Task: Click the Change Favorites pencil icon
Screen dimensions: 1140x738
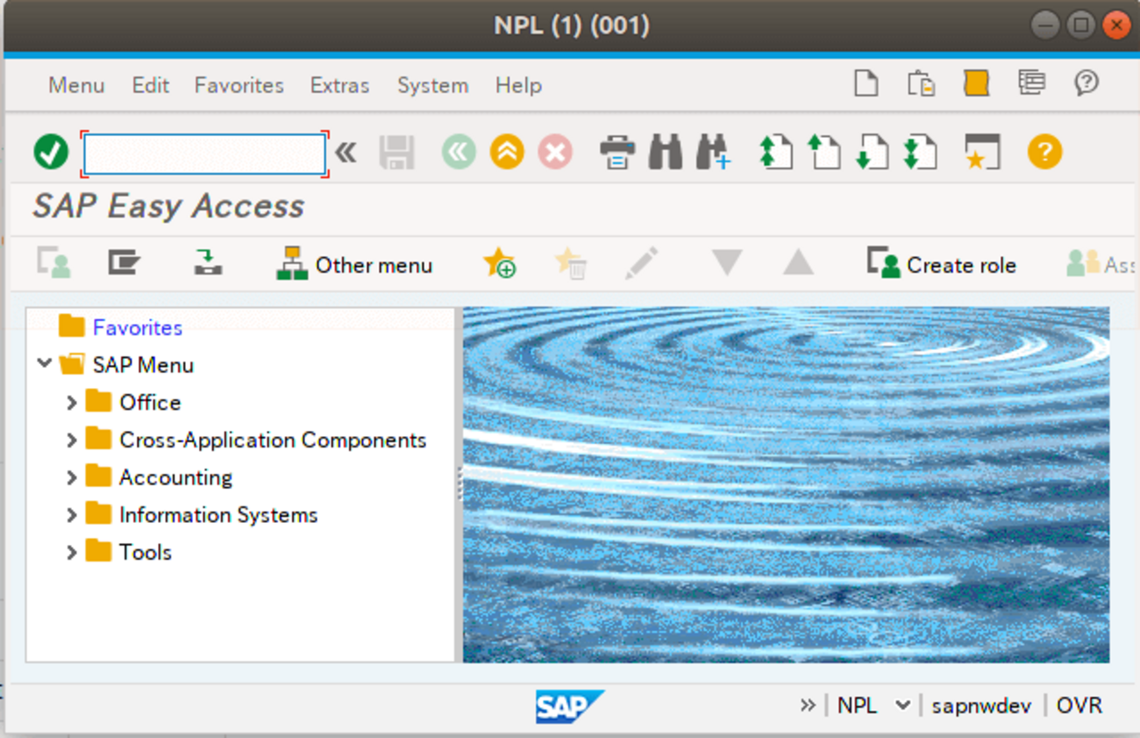Action: pos(642,263)
